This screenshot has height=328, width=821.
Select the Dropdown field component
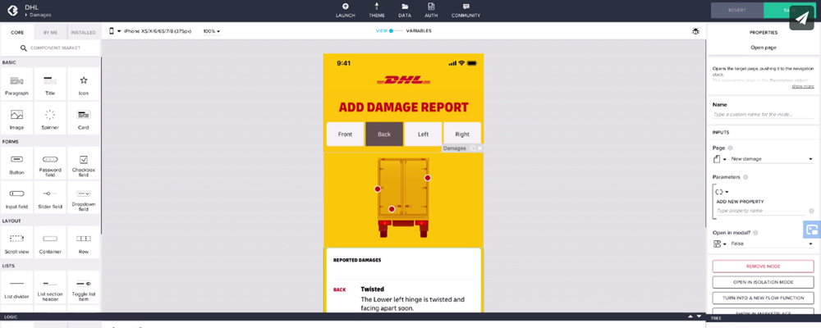[83, 198]
